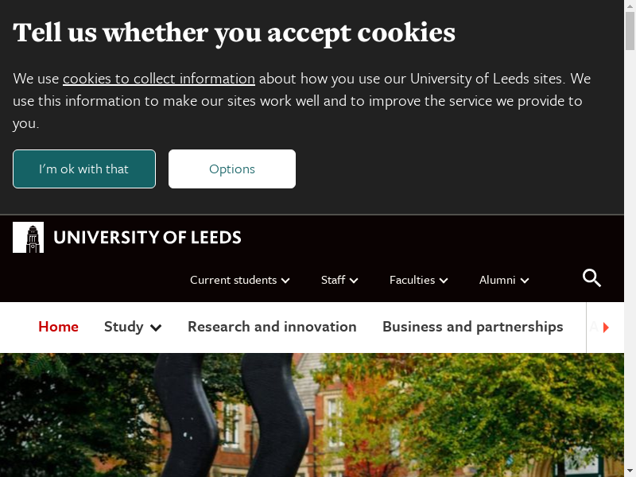Click the vertical page scrollbar
636x477 pixels.
click(630, 238)
